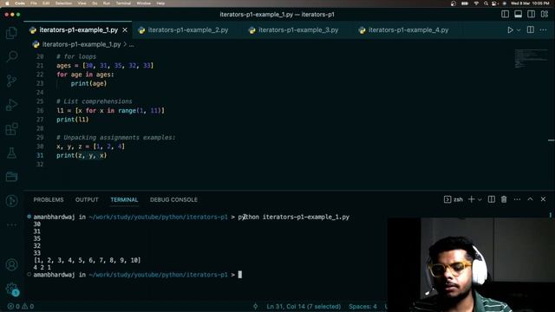555x312 pixels.
Task: Open the Explorer view in the activity bar
Action: coord(11,33)
